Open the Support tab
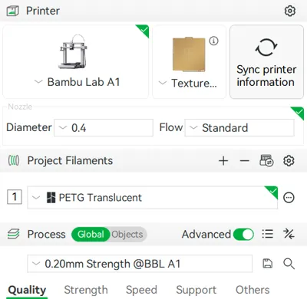The width and height of the screenshot is (307, 299). pyautogui.click(x=196, y=290)
